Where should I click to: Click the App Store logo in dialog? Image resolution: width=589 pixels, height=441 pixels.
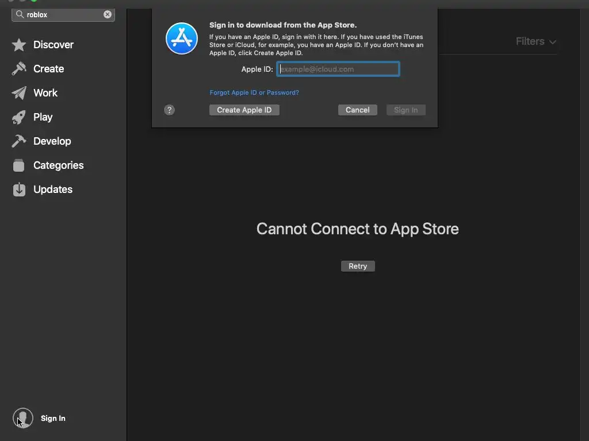point(182,38)
